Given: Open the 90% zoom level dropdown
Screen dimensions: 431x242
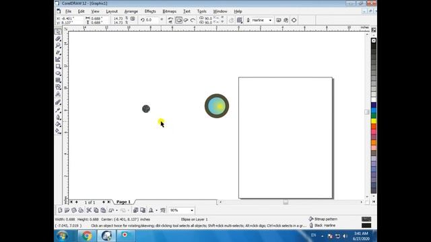Looking at the screenshot, I should click(191, 210).
